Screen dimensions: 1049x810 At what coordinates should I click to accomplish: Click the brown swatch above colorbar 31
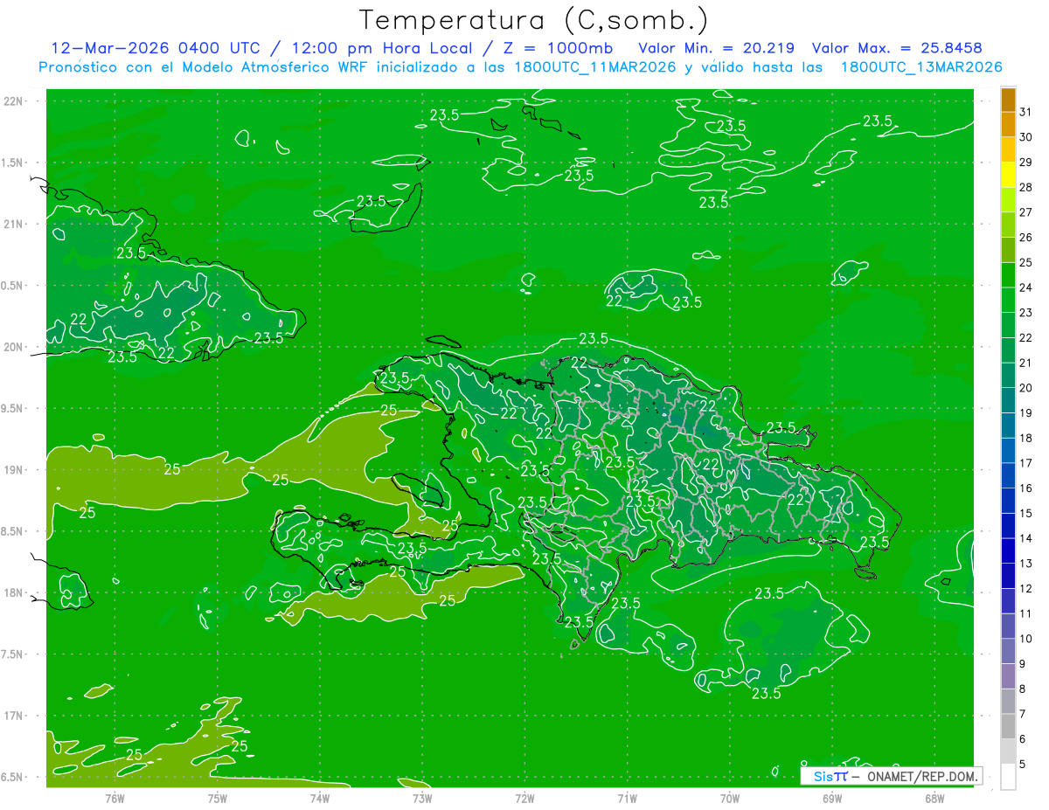[x=1008, y=100]
